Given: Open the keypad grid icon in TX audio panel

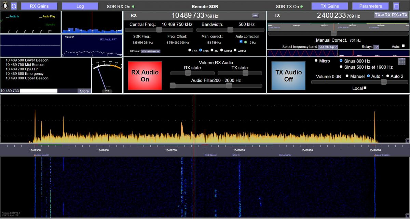Looking at the screenshot, I should coord(401,61).
